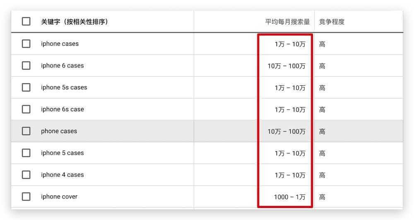Click the iphone cover keyword
Viewport: 414px width, 220px height.
pos(59,197)
